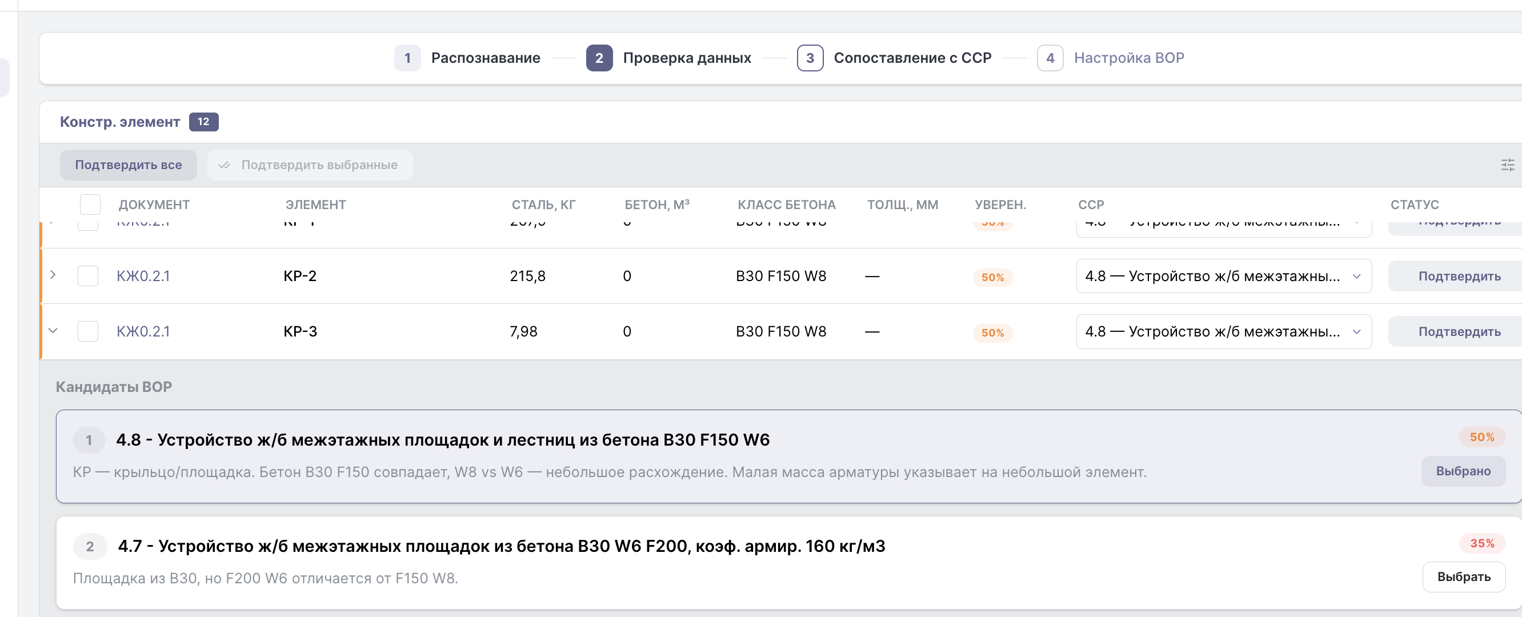Click 35% badge on candidate 4.7
The image size is (1522, 617).
coord(1482,543)
